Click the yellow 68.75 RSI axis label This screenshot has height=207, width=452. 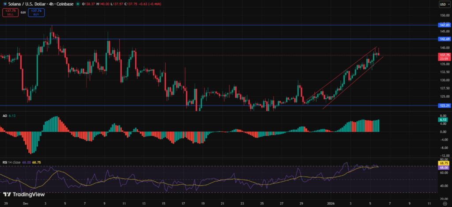pyautogui.click(x=444, y=163)
